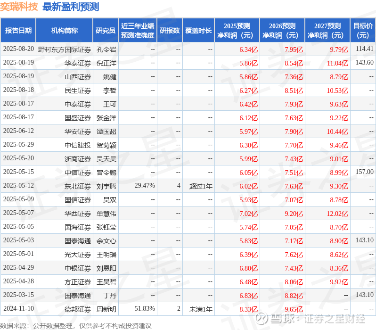Click target price 114.41
The height and width of the screenshot is (330, 376).
[x=365, y=49]
